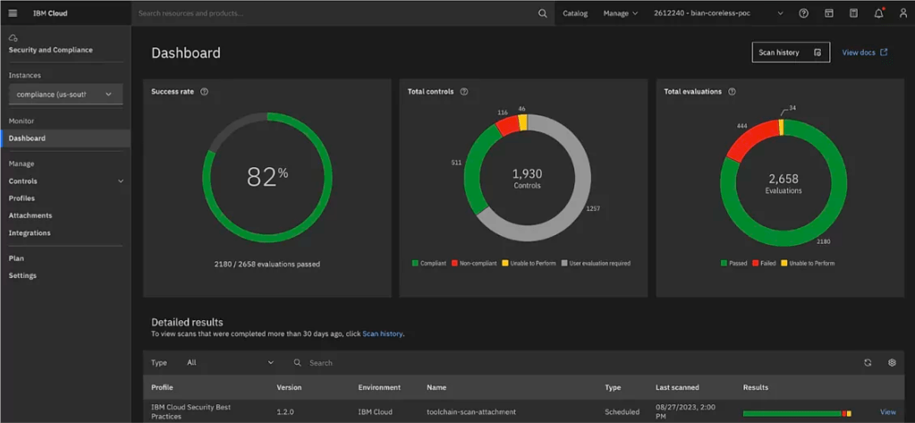
Task: Open the notifications bell
Action: tap(878, 13)
